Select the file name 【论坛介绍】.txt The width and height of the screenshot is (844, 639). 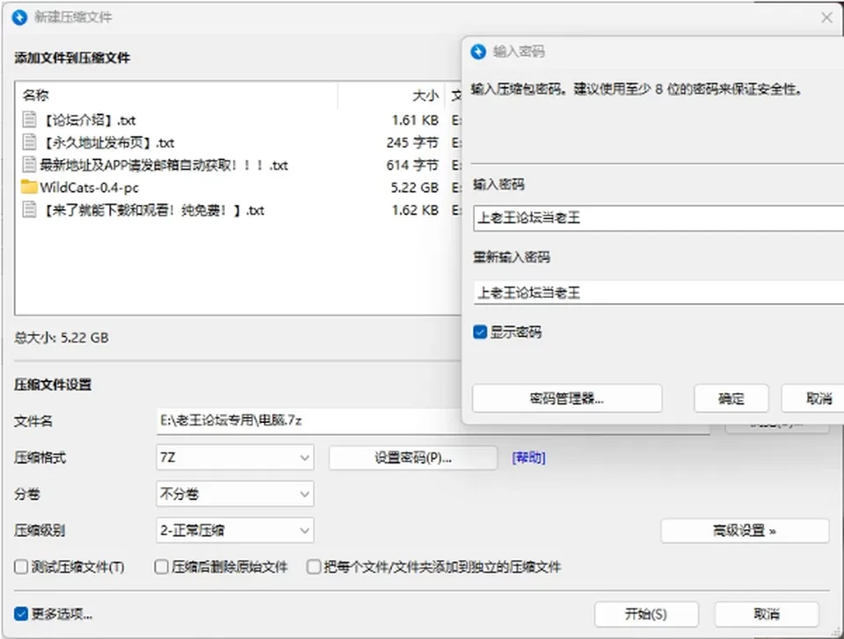pos(89,120)
